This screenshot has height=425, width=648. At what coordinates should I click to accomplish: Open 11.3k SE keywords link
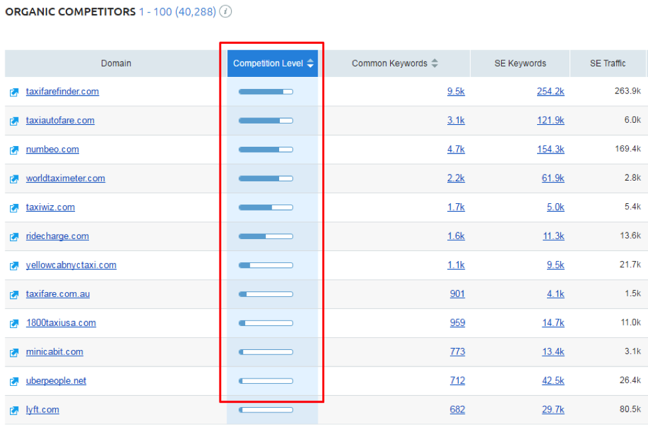554,236
